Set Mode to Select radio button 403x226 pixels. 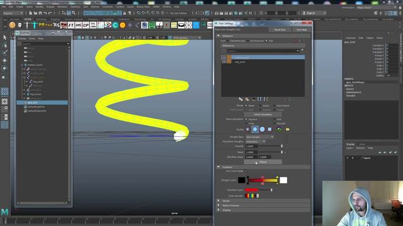point(260,105)
